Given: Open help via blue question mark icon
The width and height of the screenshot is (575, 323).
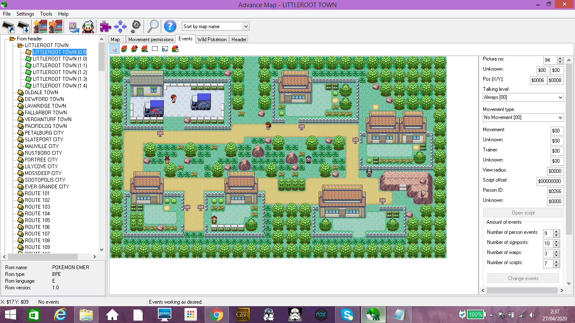Looking at the screenshot, I should 170,26.
